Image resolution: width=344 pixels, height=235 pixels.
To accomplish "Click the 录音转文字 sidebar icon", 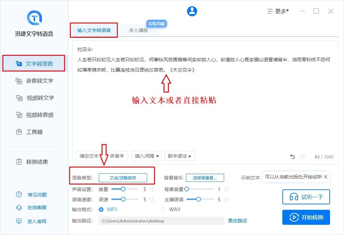I will pos(19,81).
